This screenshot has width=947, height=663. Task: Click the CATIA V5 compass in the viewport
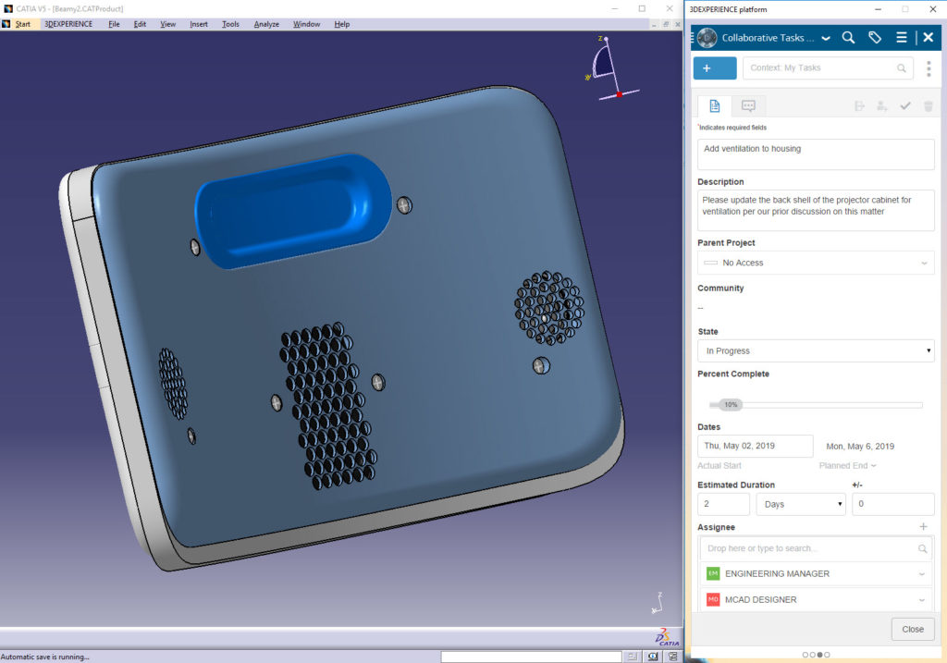611,68
